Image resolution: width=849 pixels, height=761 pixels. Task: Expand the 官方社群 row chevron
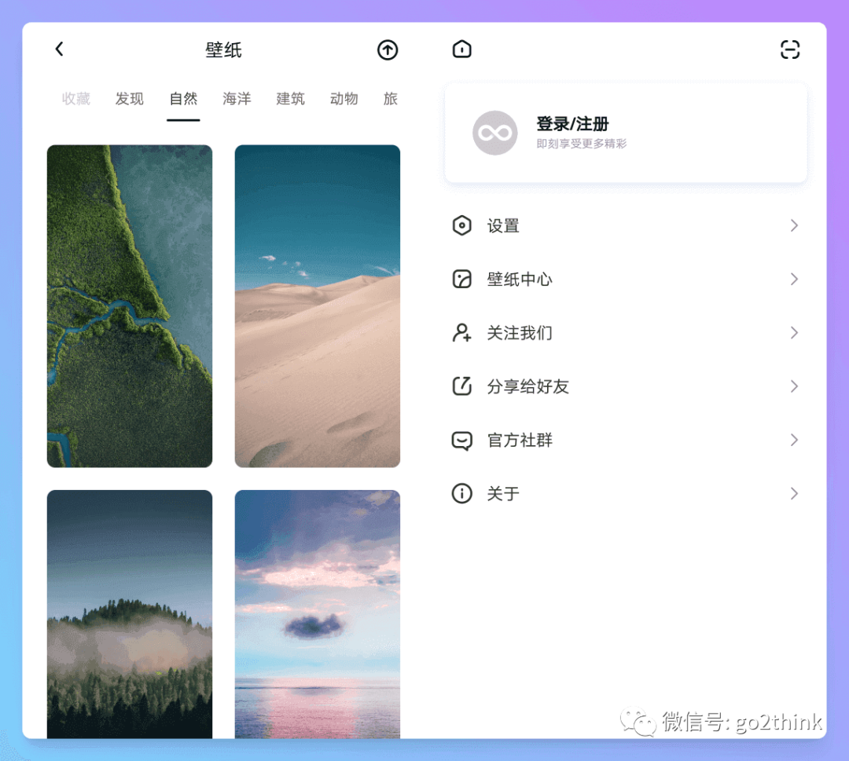[x=794, y=440]
